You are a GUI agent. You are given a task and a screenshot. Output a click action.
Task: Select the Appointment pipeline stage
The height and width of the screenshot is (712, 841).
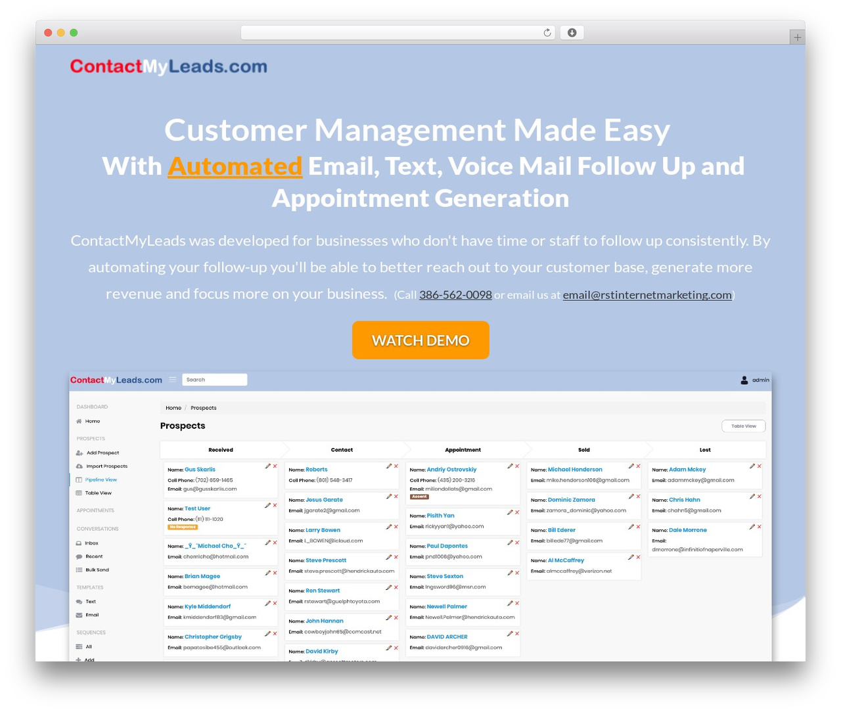pyautogui.click(x=463, y=450)
